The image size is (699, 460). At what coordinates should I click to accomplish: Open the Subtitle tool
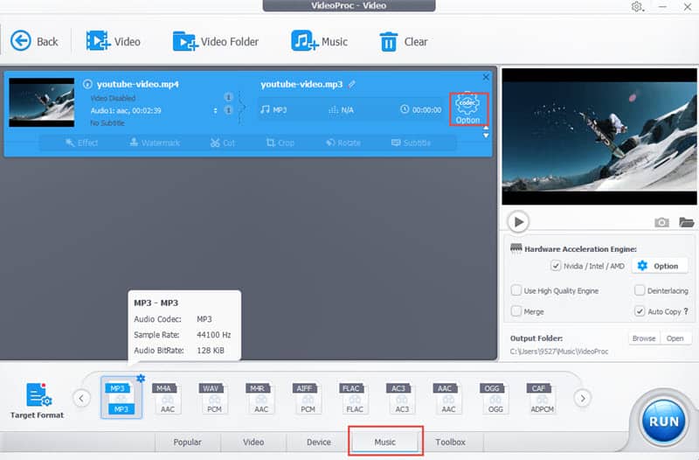pyautogui.click(x=411, y=143)
